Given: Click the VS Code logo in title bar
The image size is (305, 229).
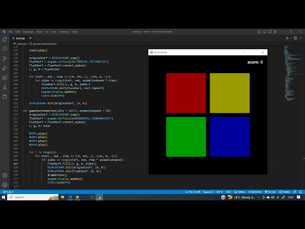Looking at the screenshot, I should coord(4,32).
